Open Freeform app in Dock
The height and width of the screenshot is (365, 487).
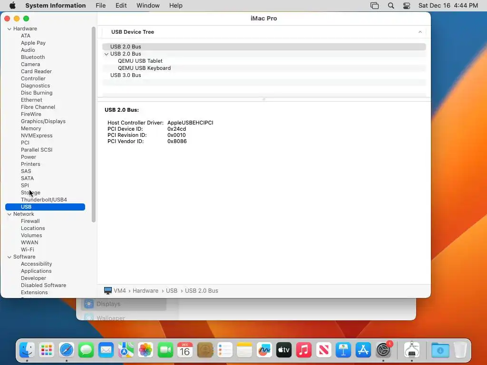pyautogui.click(x=264, y=350)
